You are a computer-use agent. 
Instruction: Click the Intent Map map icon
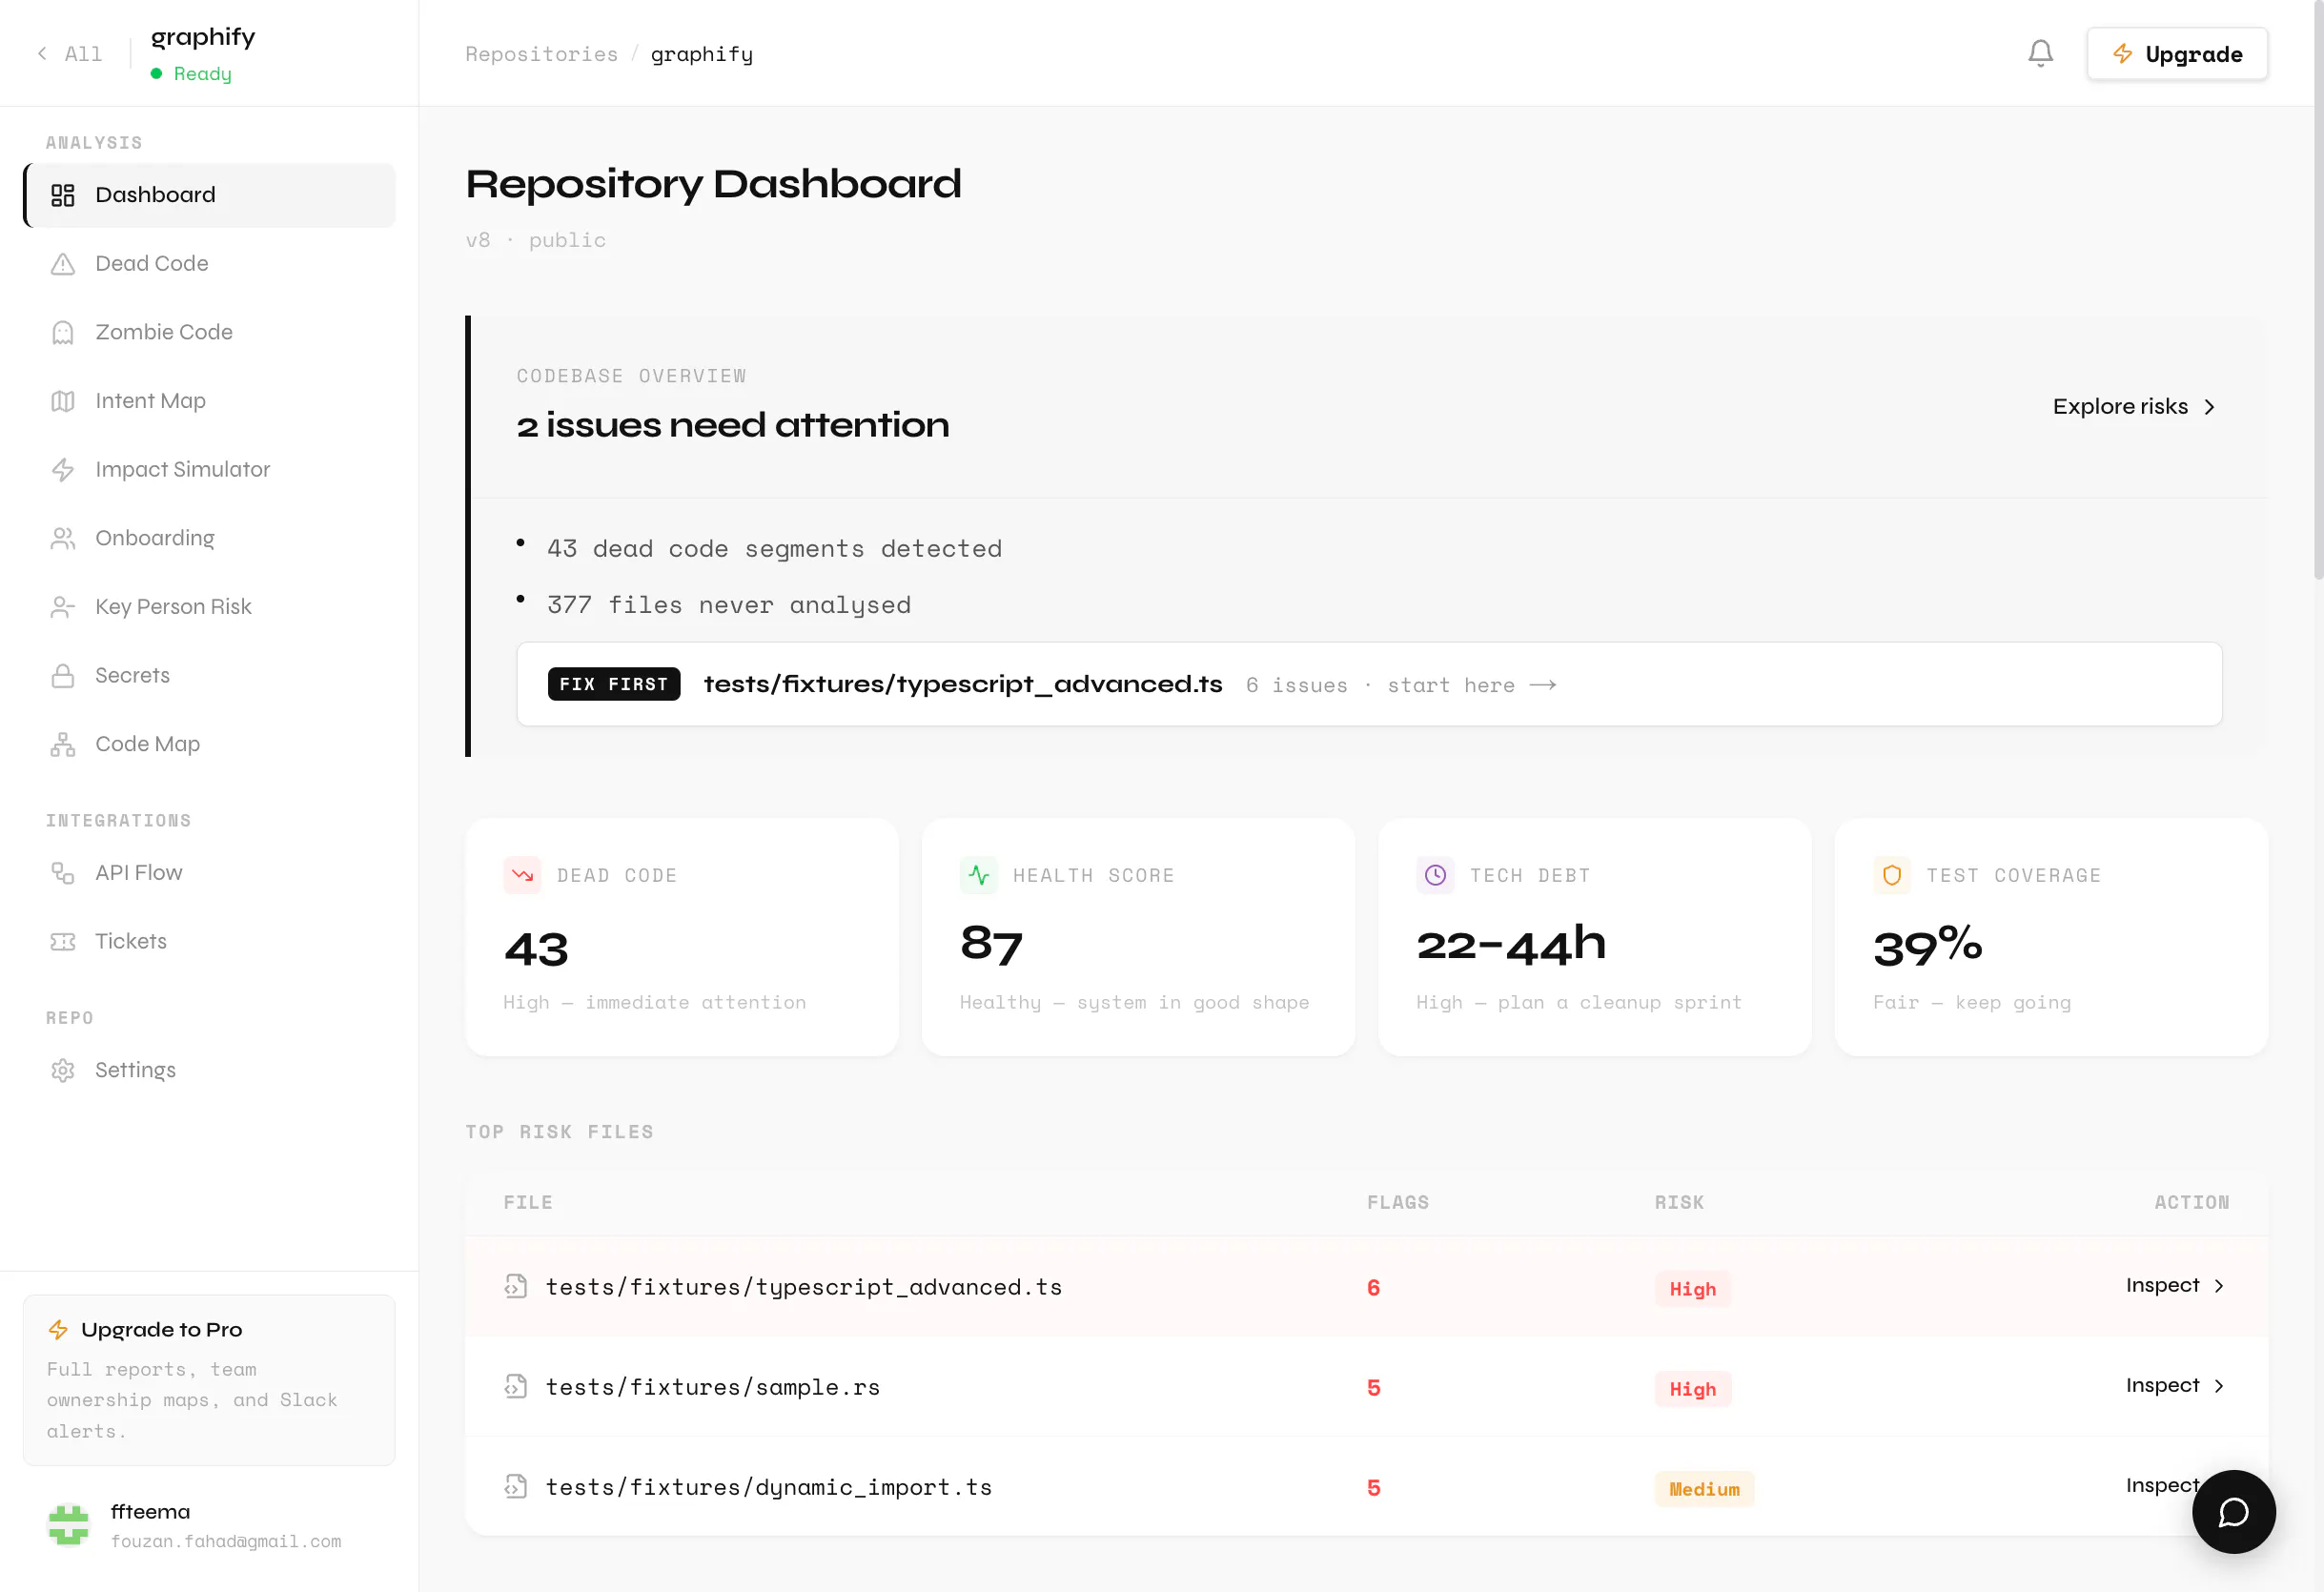[x=63, y=401]
